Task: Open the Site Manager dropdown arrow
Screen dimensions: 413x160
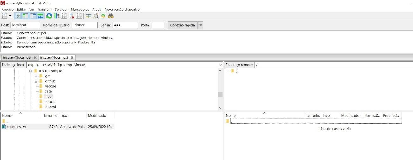Action: point(10,16)
